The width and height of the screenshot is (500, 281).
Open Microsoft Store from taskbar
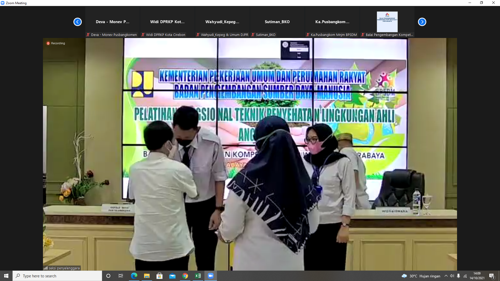click(160, 276)
